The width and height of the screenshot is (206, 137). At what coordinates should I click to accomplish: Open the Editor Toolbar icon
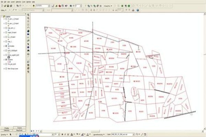(53, 6)
